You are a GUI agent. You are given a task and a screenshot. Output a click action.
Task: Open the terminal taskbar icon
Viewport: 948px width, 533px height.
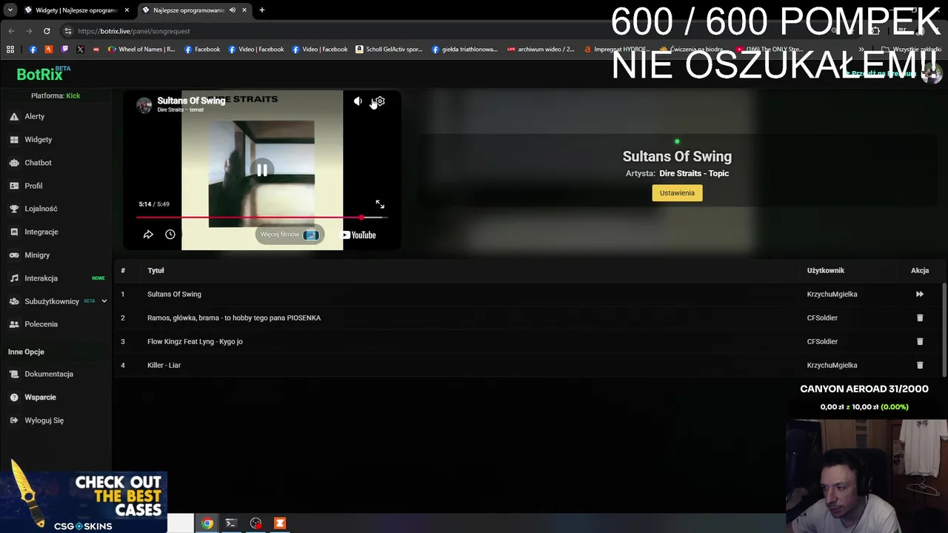[231, 523]
